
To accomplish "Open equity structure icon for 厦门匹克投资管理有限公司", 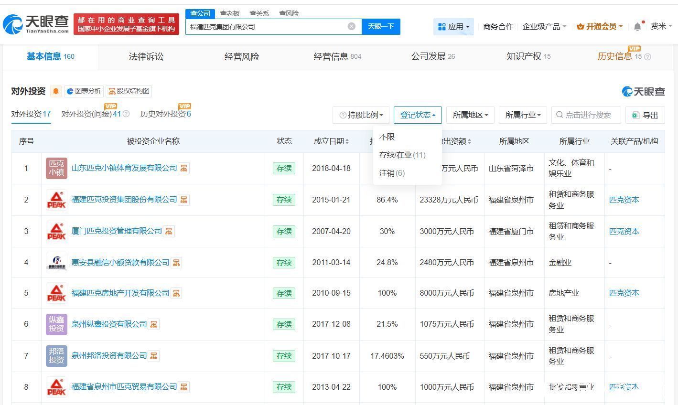I will click(169, 231).
